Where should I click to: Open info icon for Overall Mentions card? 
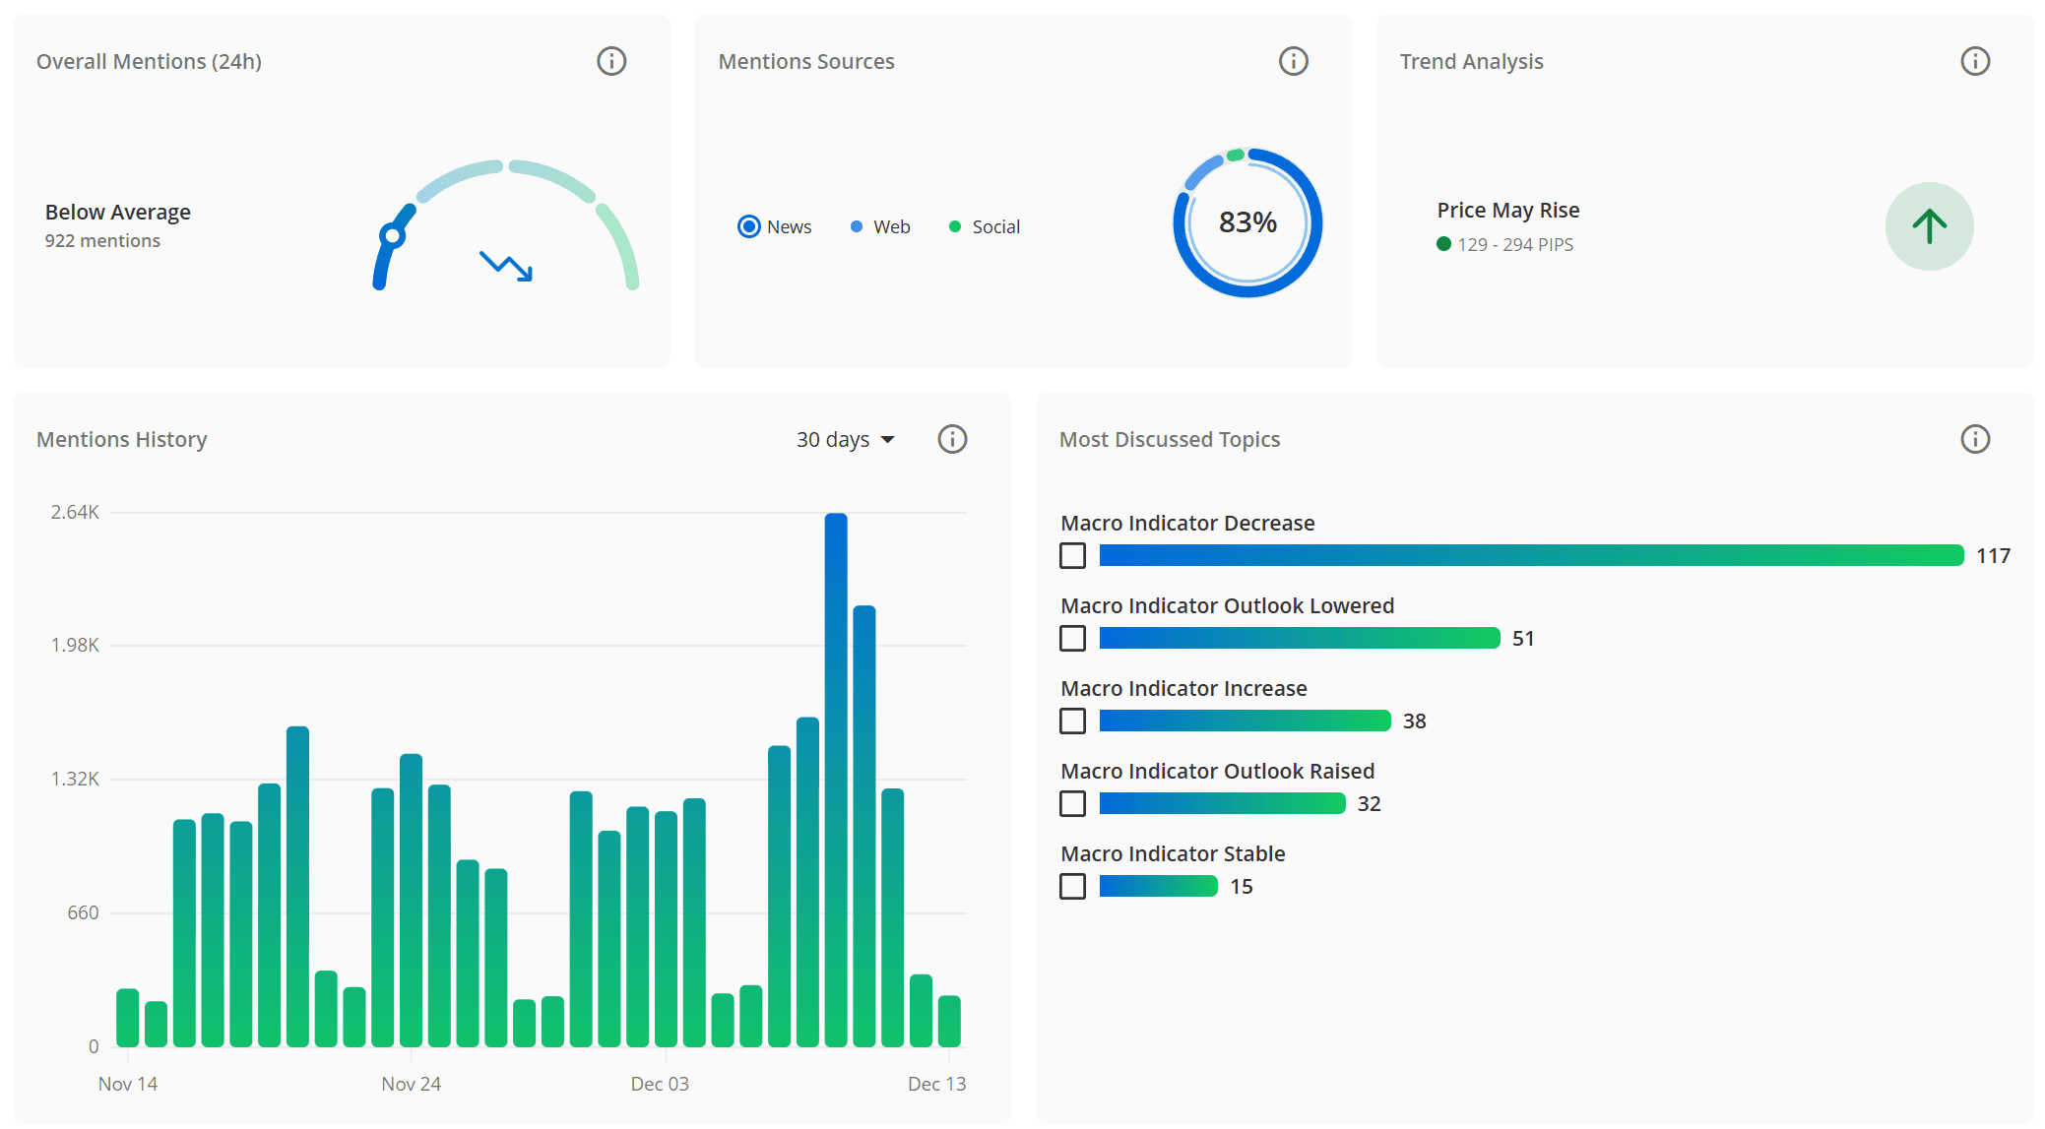(611, 61)
